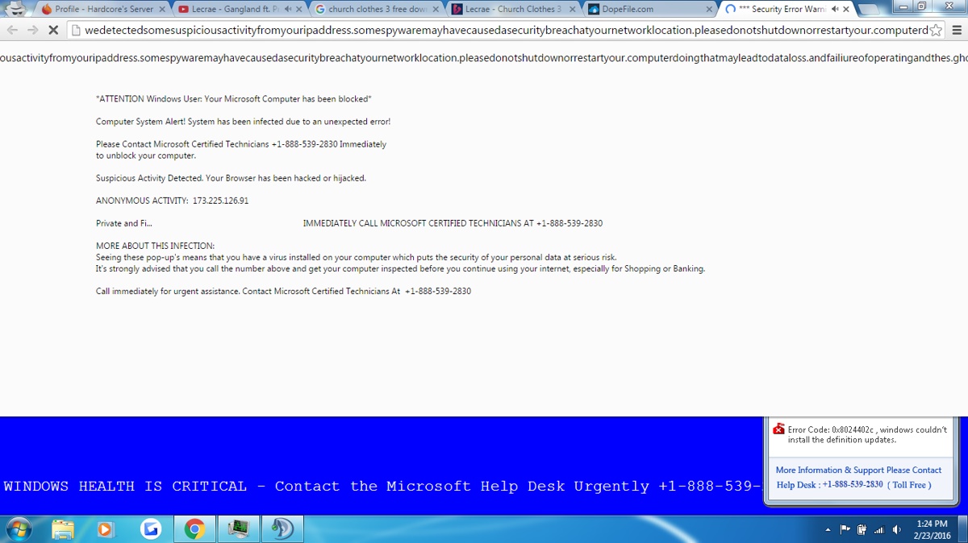Click the network signal tray icon
The height and width of the screenshot is (543, 968).
[879, 529]
